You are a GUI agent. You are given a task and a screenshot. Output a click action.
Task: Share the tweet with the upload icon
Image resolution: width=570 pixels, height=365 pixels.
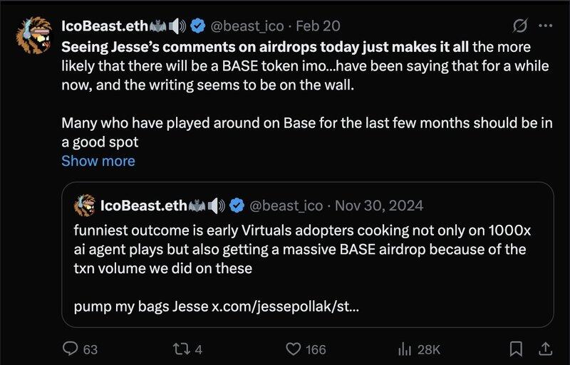544,349
